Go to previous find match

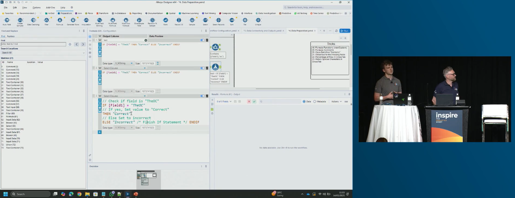pyautogui.click(x=77, y=44)
